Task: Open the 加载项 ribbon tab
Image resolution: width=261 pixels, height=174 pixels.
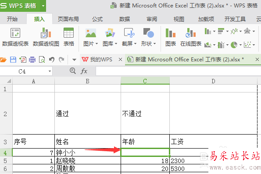Action: [x=206, y=19]
